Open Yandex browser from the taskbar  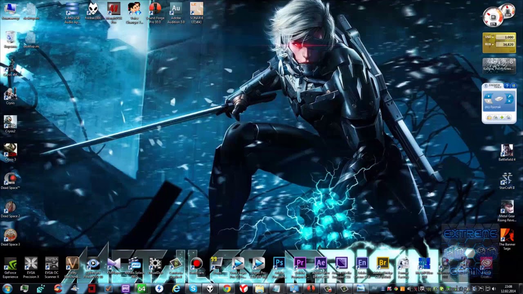click(x=243, y=289)
